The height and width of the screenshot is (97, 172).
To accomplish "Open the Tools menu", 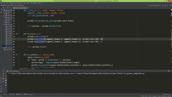I will click(x=28, y=3).
